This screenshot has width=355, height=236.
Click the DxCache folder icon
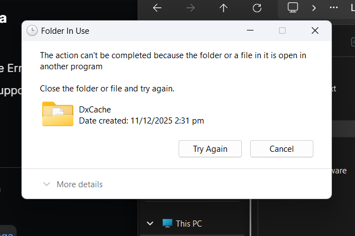(58, 114)
